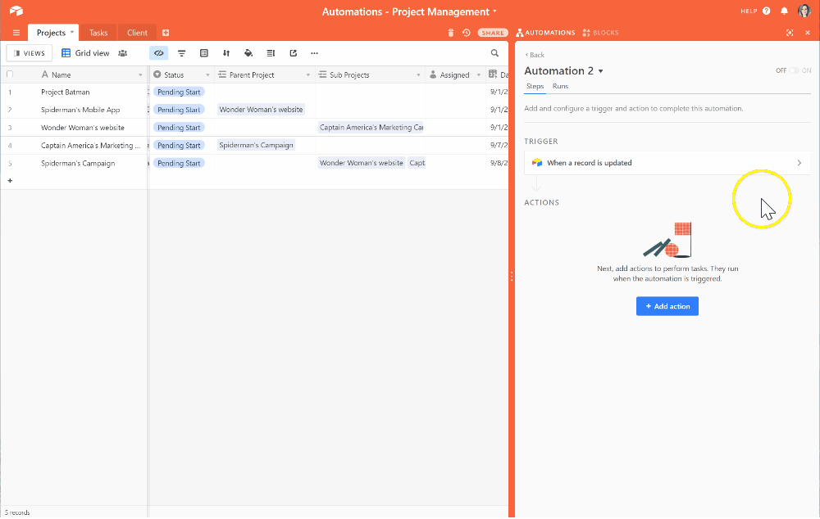820x519 pixels.
Task: Click the search magnifier icon
Action: (494, 53)
